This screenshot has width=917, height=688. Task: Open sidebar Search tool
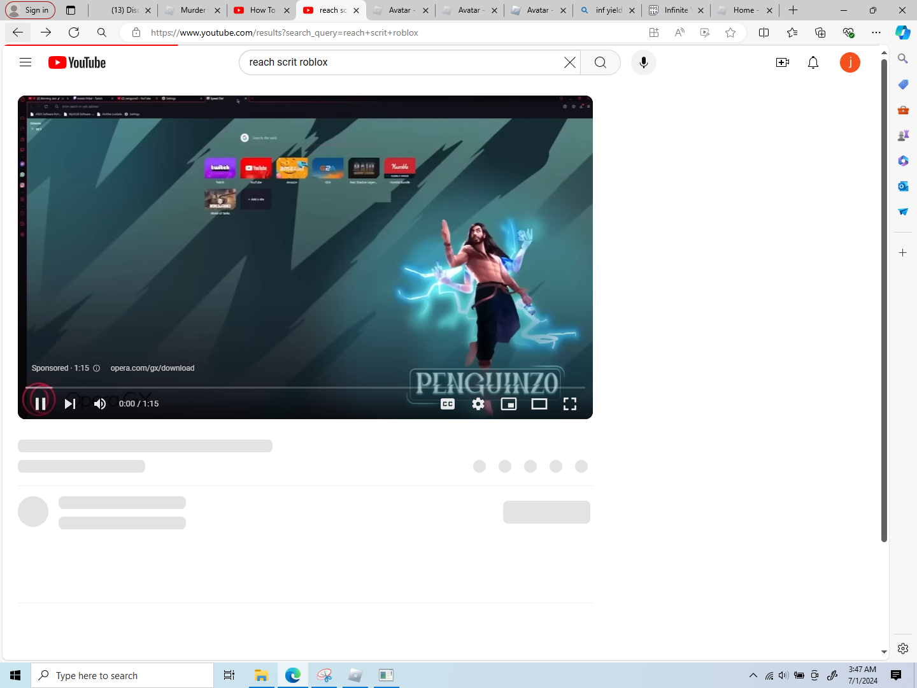903,59
